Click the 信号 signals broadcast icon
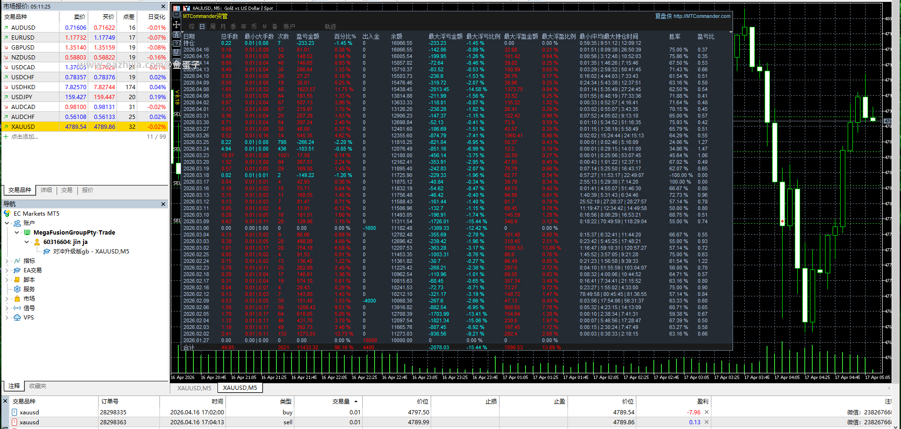 pyautogui.click(x=17, y=308)
